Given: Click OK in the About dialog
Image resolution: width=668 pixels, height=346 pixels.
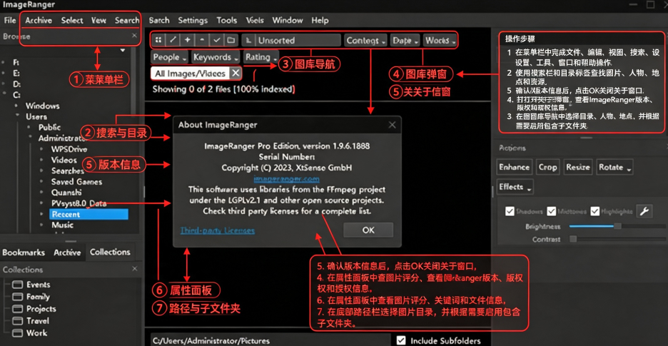Looking at the screenshot, I should pos(368,230).
